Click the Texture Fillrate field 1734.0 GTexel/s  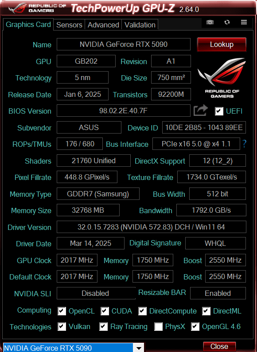211,177
